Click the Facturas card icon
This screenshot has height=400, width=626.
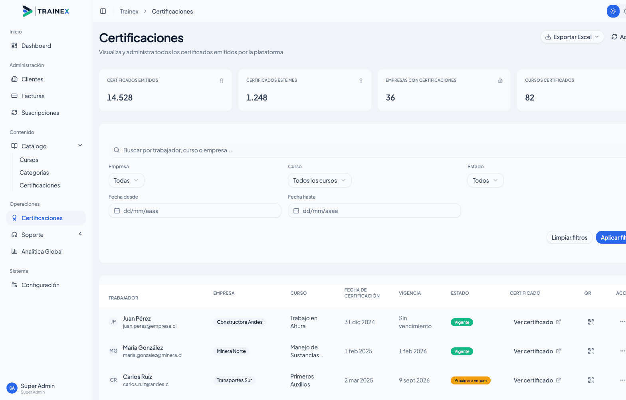coord(14,96)
